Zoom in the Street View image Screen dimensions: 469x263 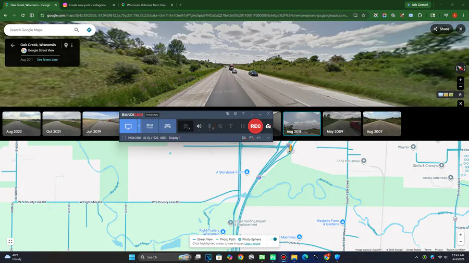click(461, 80)
